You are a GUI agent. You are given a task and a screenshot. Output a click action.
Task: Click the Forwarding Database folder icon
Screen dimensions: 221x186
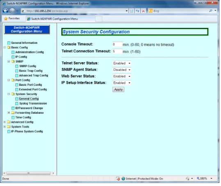[13, 112]
